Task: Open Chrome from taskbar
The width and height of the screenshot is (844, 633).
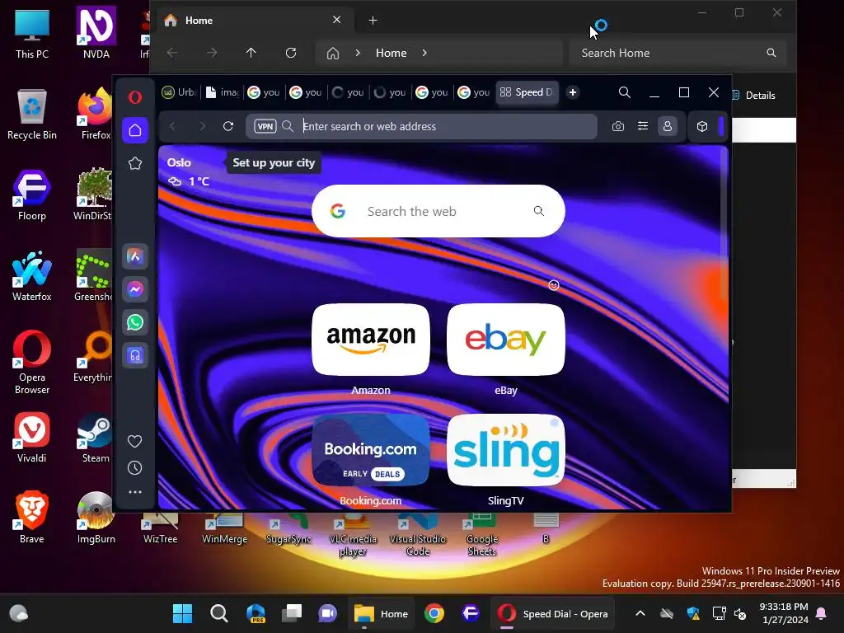Action: pos(434,613)
